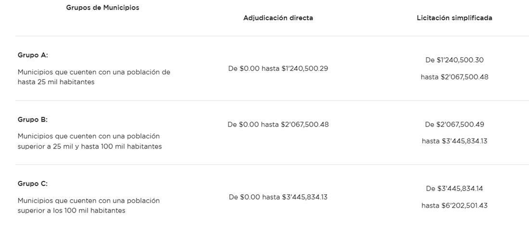Select the "Adjudicación directa" column header
This screenshot has width=529, height=228.
pos(278,18)
